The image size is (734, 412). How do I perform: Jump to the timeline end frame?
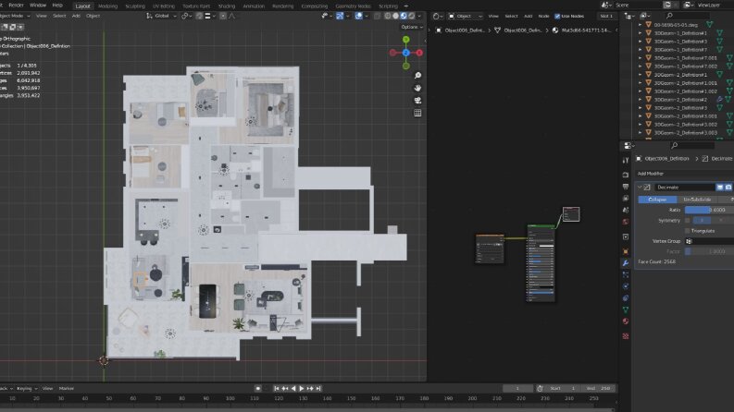[x=318, y=388]
